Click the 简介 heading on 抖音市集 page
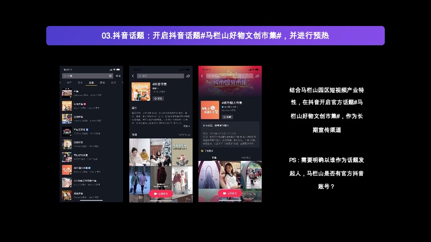 tap(134, 108)
